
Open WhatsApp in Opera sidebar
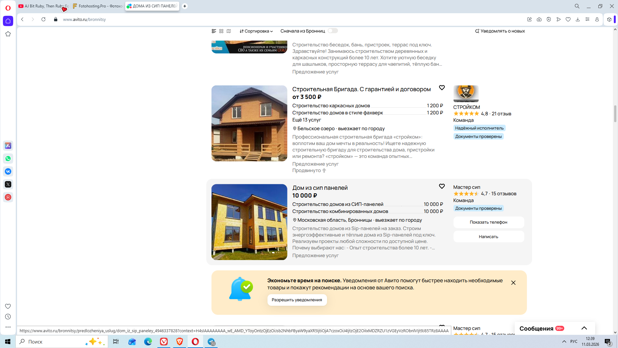tap(8, 159)
